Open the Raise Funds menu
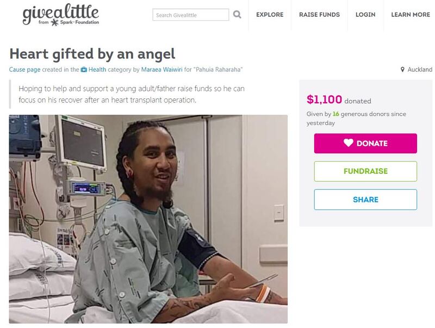Screen dimensions: 435x328 click(319, 15)
